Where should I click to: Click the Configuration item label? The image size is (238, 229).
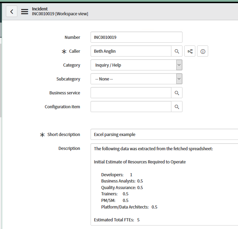62,107
